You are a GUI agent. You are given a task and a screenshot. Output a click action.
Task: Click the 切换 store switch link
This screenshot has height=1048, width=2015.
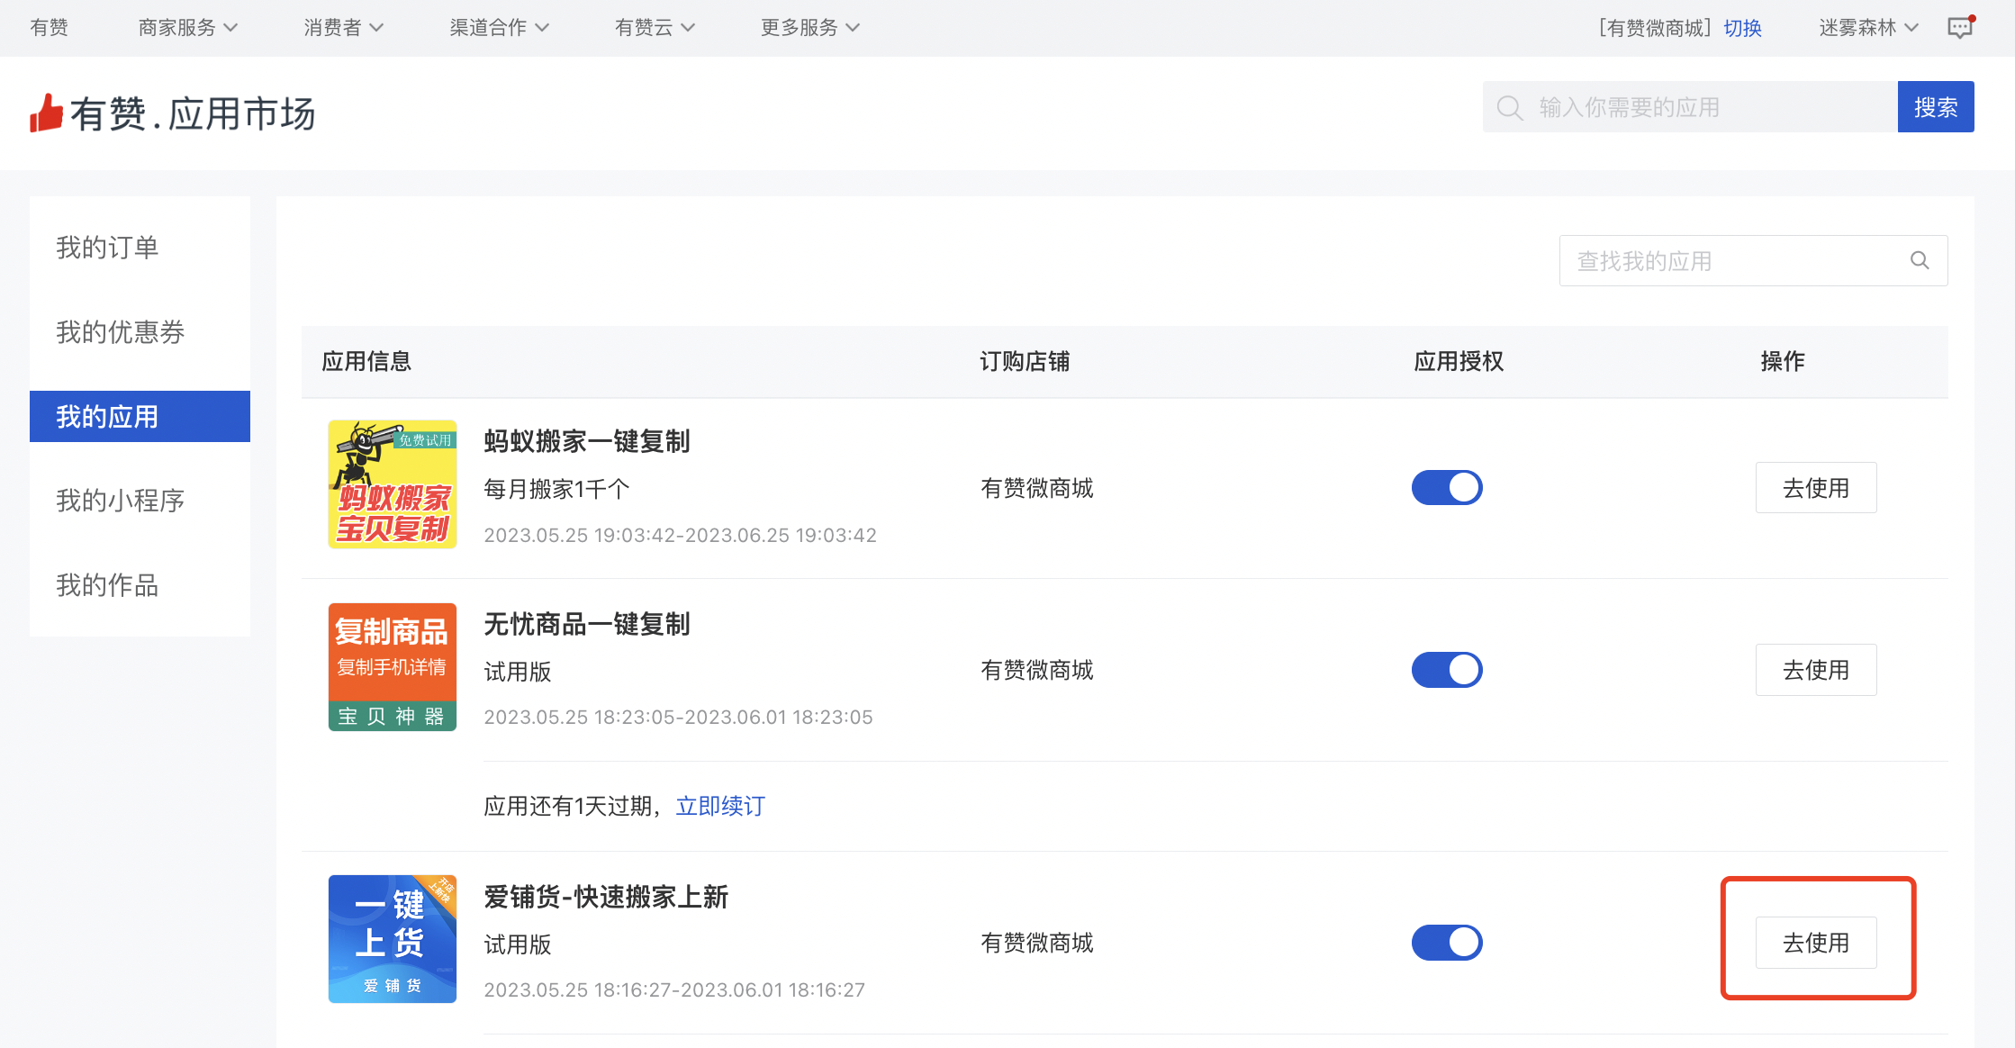click(1742, 28)
